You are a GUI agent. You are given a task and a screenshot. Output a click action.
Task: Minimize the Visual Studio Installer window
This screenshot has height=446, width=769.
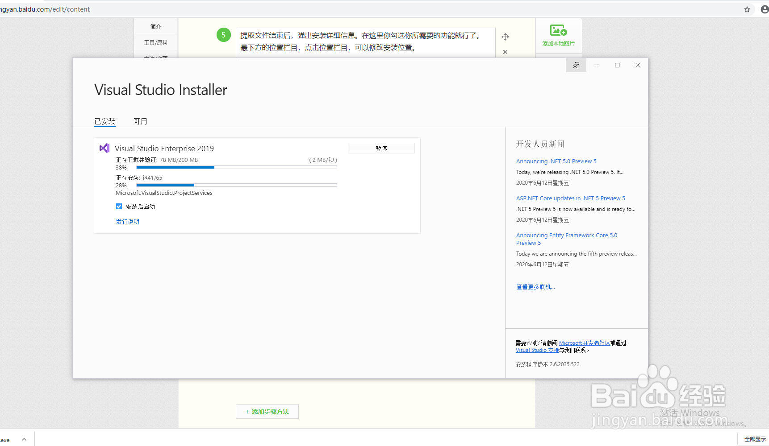[596, 65]
